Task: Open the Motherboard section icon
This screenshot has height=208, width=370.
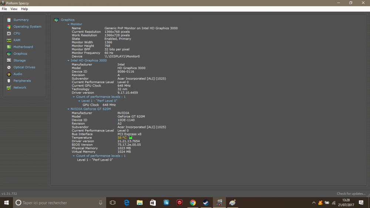Action: pos(9,47)
